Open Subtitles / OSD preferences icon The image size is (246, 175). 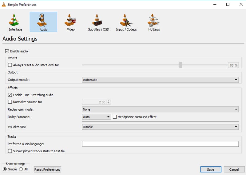tap(97, 20)
